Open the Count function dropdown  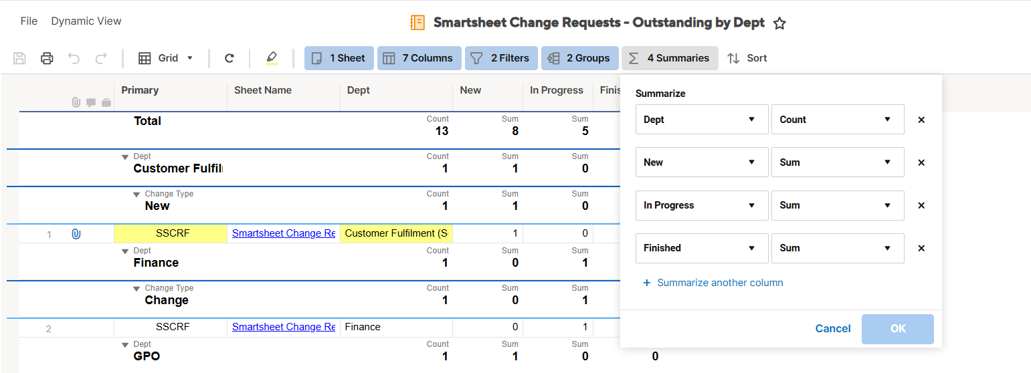click(838, 120)
